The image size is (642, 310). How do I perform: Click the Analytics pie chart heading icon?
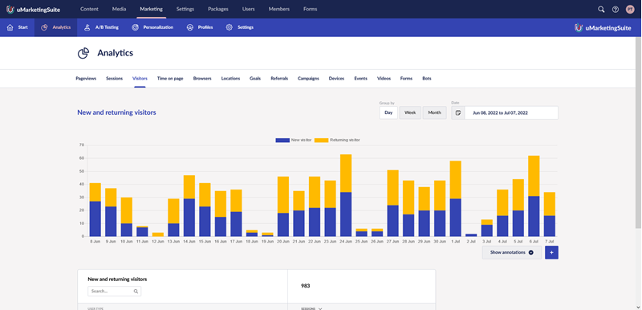click(x=83, y=53)
